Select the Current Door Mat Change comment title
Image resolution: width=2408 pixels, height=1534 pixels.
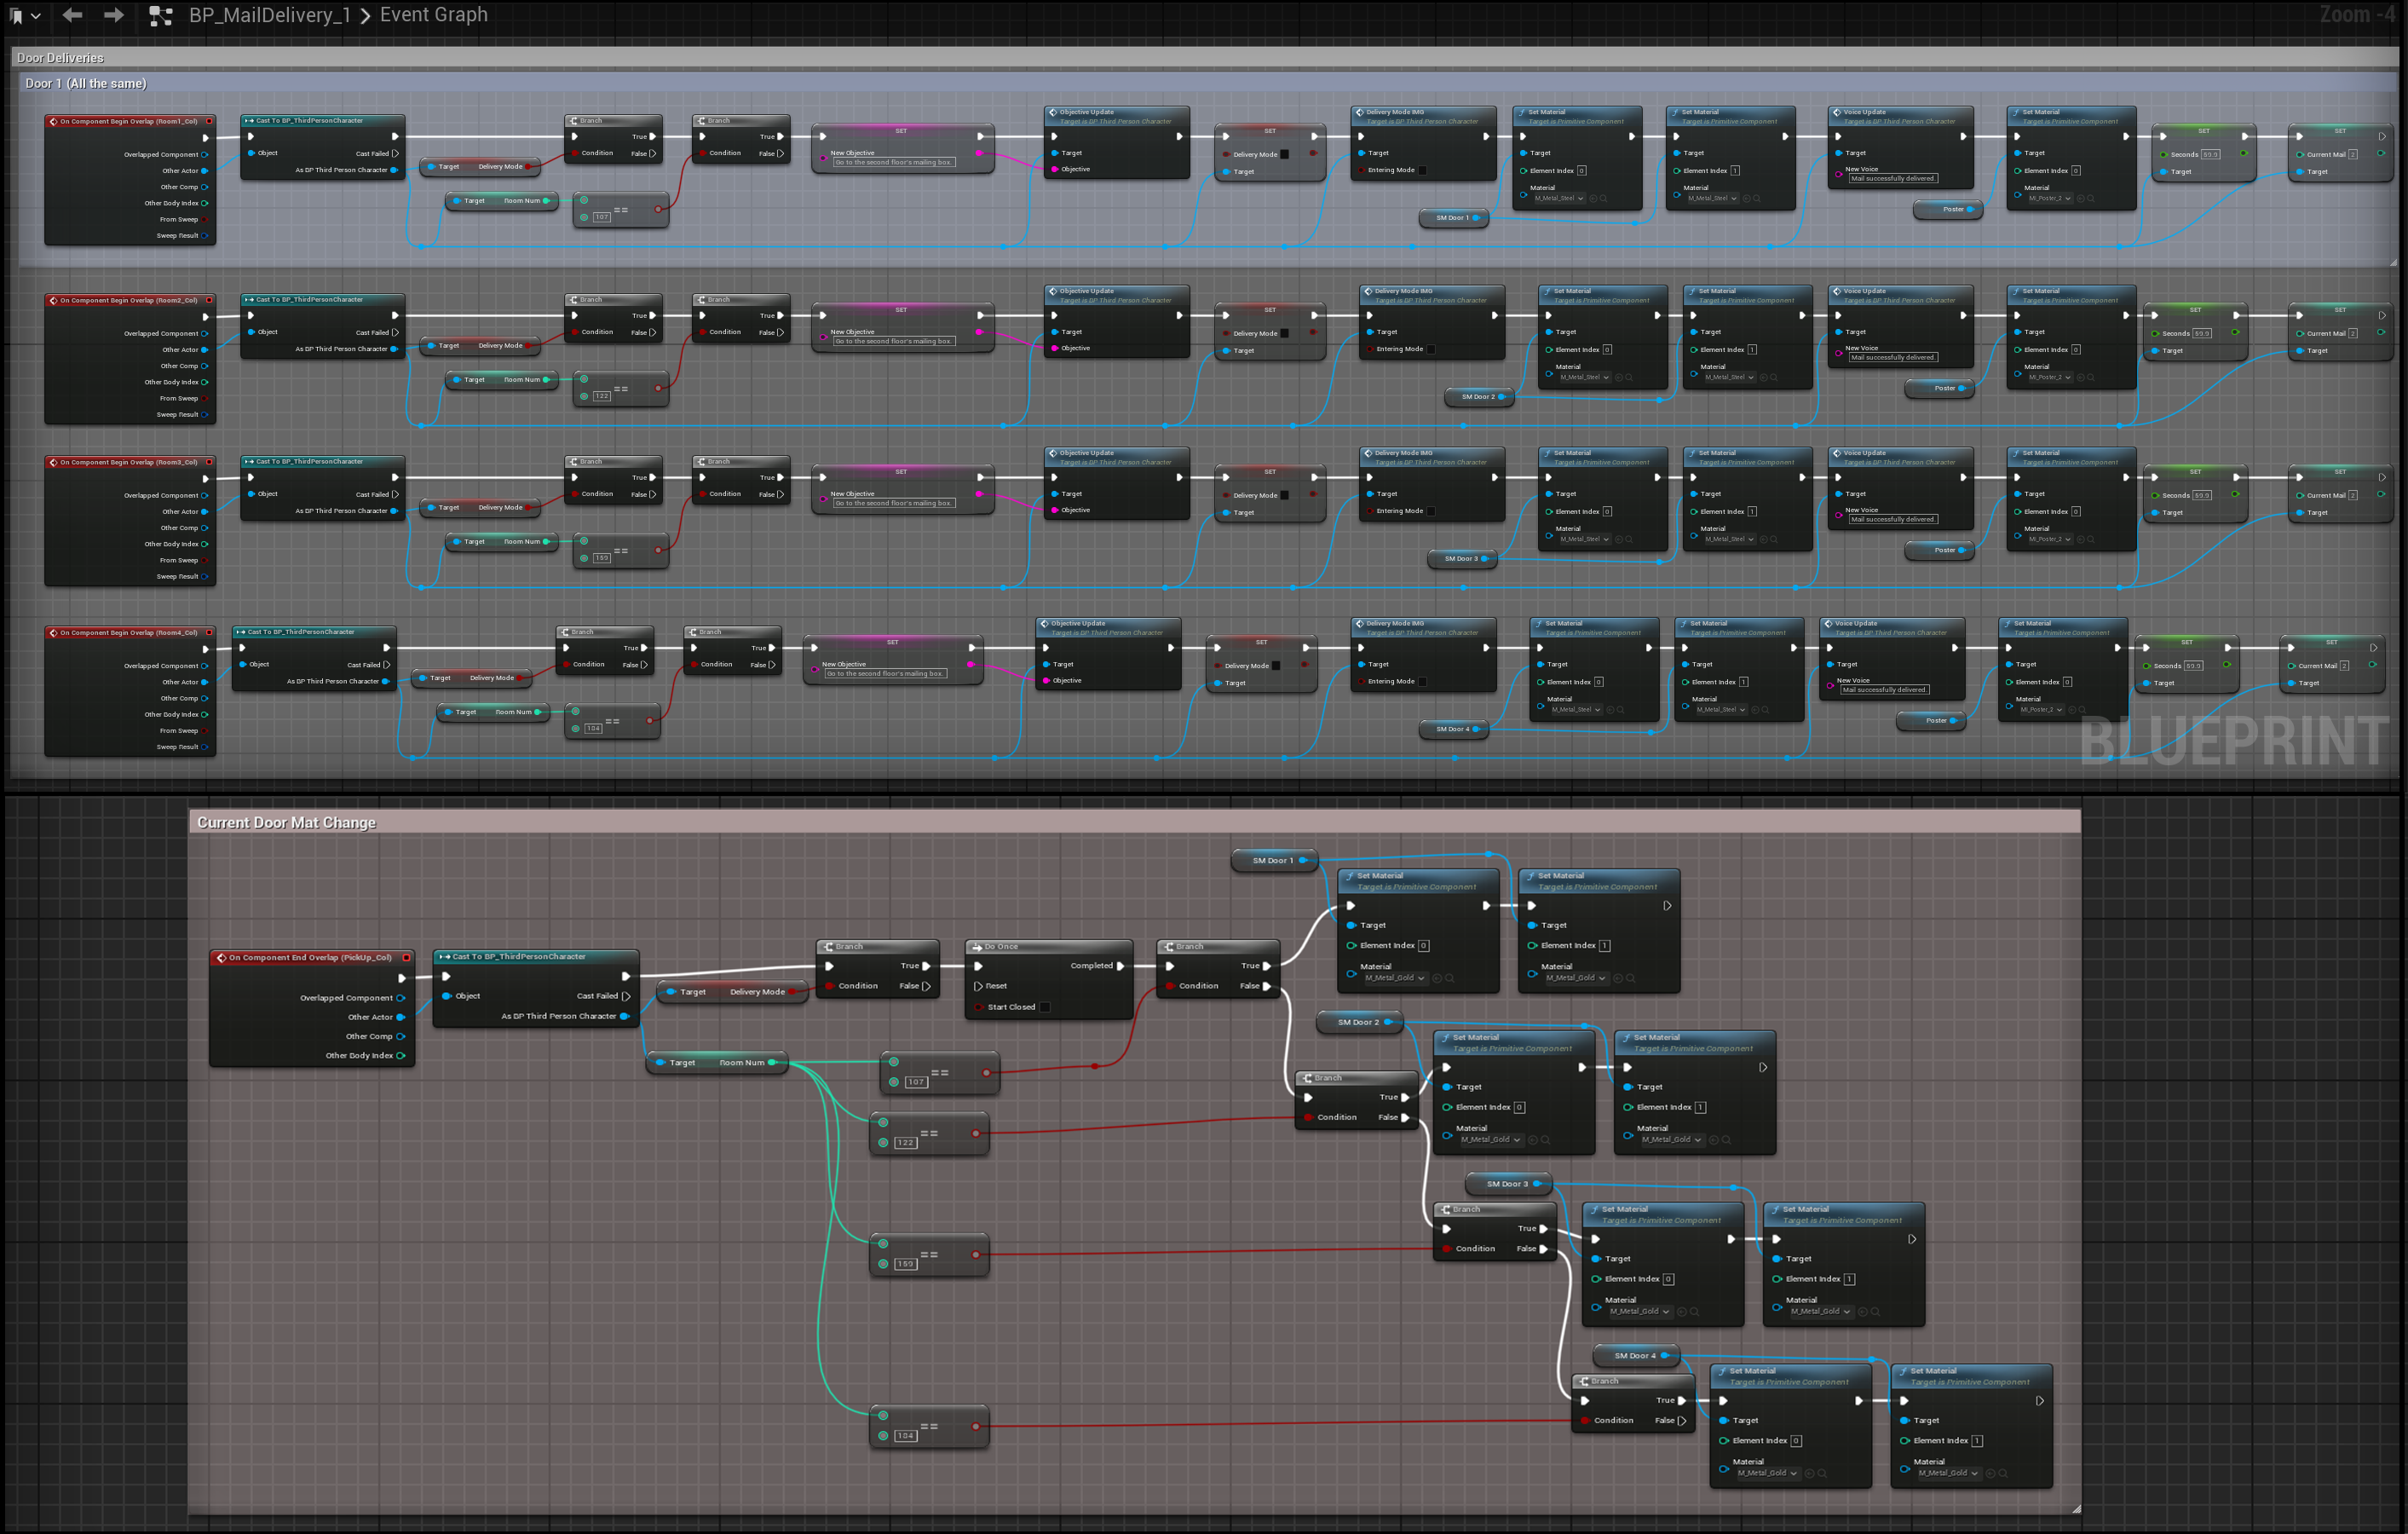pyautogui.click(x=286, y=822)
